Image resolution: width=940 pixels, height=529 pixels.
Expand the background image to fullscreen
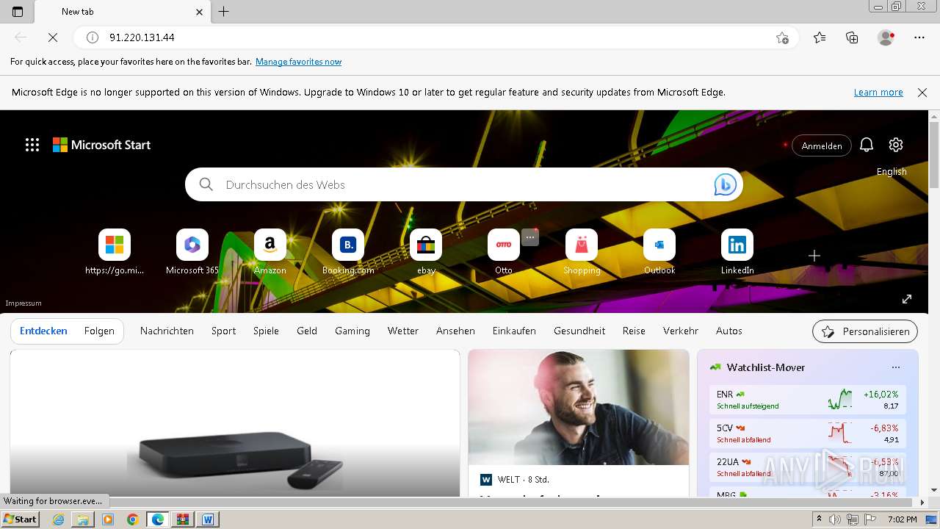[907, 299]
